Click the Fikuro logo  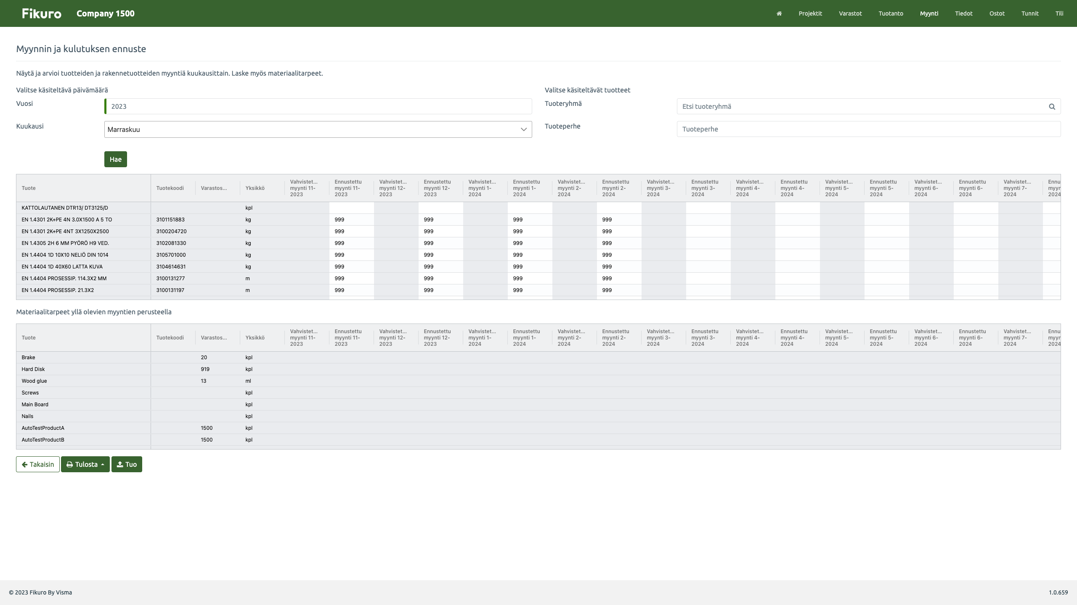point(42,13)
